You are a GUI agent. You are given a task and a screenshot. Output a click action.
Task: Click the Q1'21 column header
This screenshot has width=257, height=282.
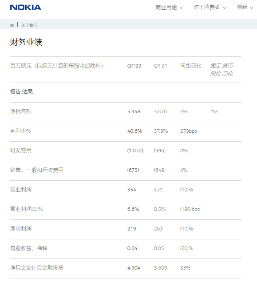[160, 66]
